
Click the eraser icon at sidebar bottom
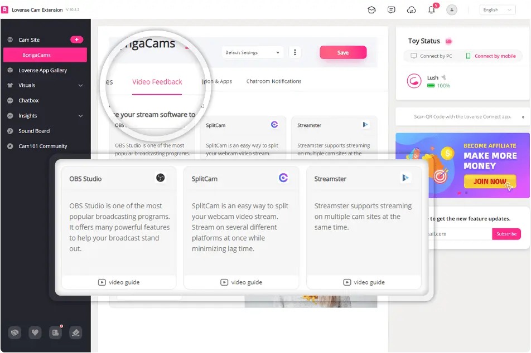click(75, 333)
